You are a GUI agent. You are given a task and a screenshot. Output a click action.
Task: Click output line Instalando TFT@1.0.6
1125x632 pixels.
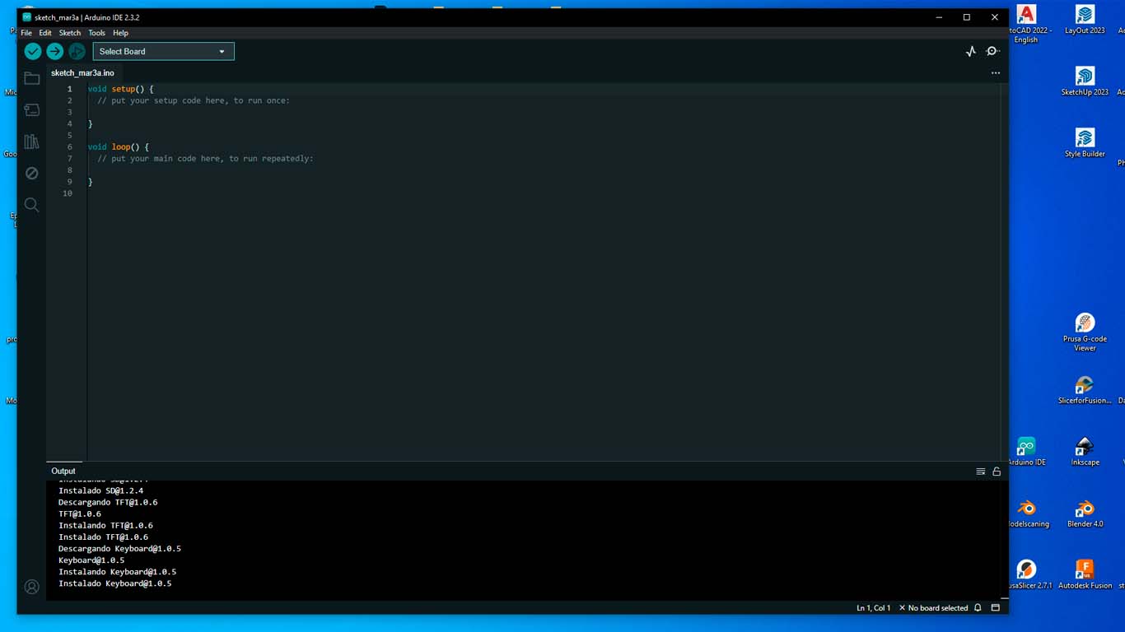tap(105, 525)
